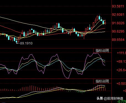
Task: Click the purple line's deepest trough in oscillator panel
Action: 68,78
